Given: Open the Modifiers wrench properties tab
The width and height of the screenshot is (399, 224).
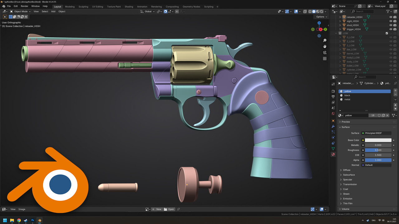Looking at the screenshot, I should 333,127.
